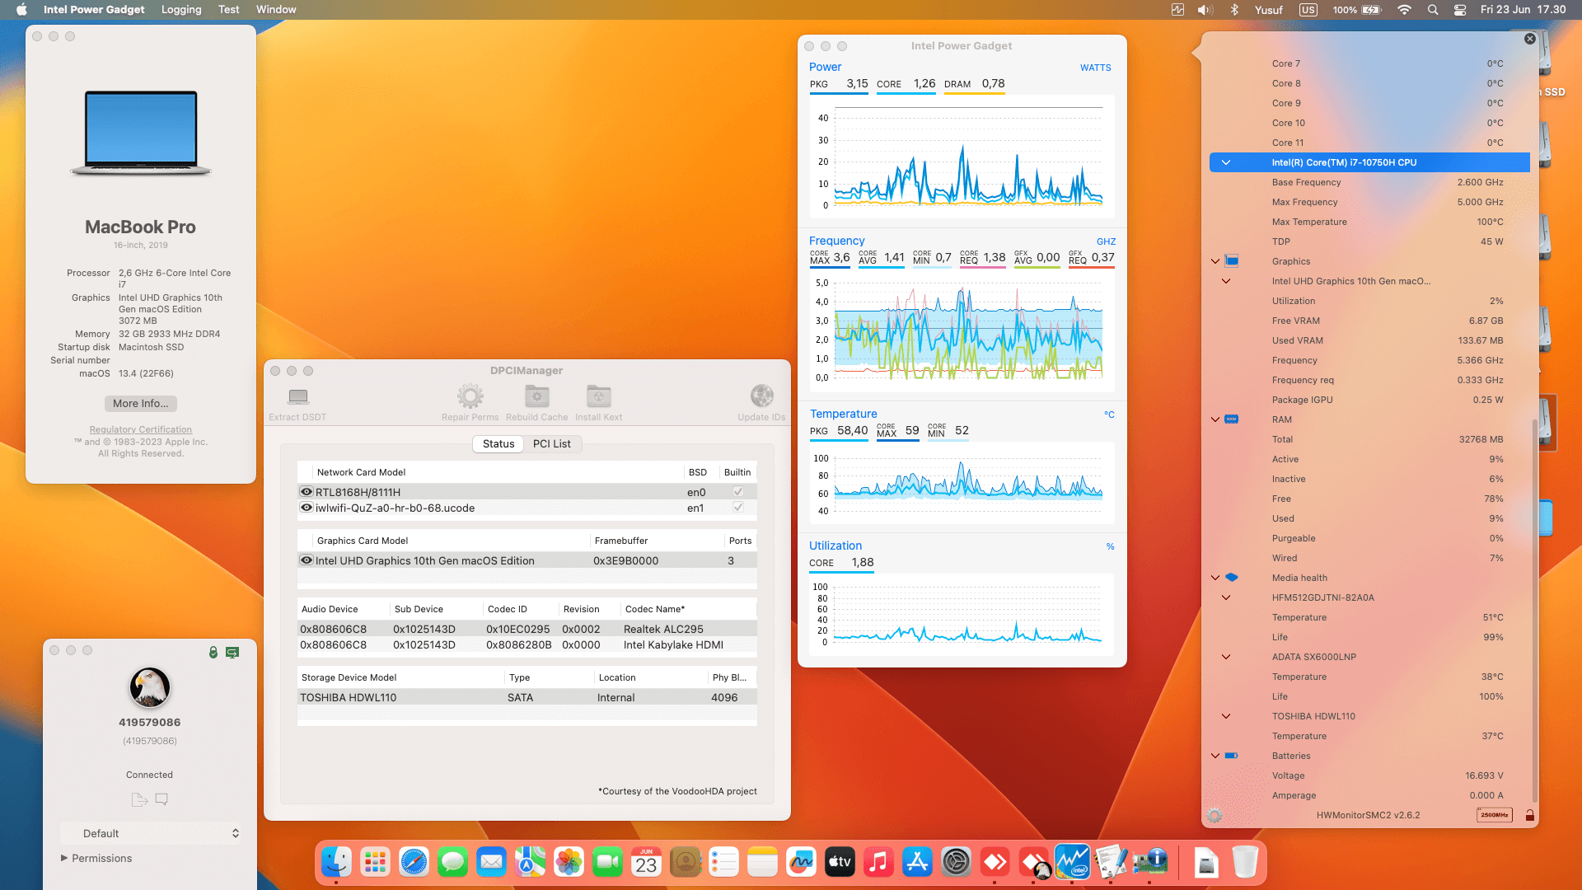1582x890 pixels.
Task: Click Extract DSDT icon in DPCIManager toolbar
Action: coord(297,396)
